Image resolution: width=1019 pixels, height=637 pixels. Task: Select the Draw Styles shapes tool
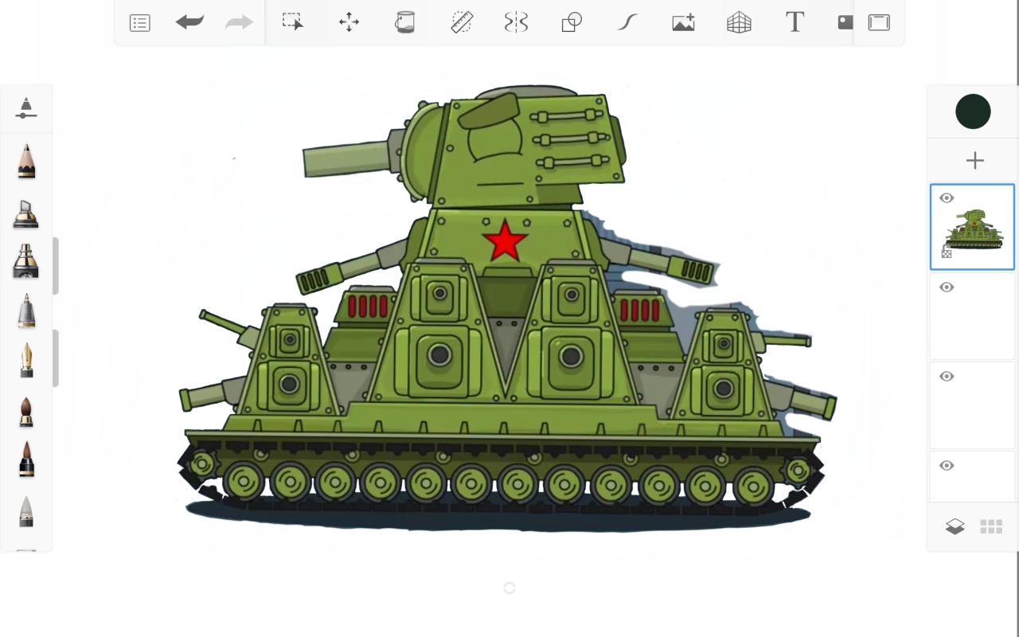[x=572, y=22]
